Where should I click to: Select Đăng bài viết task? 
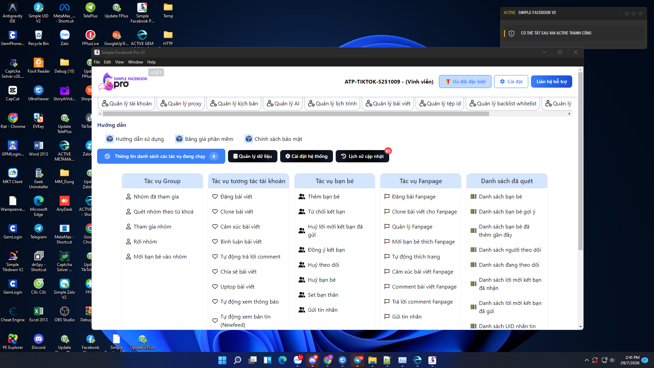232,197
